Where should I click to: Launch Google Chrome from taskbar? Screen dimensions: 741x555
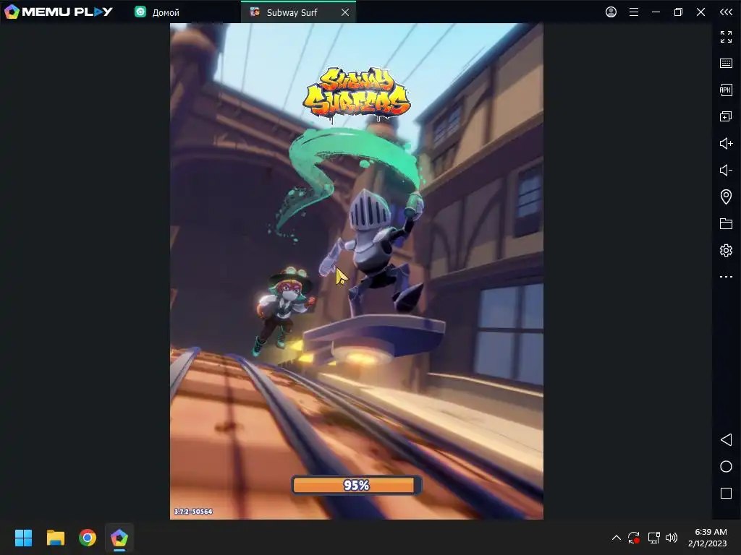pos(88,538)
